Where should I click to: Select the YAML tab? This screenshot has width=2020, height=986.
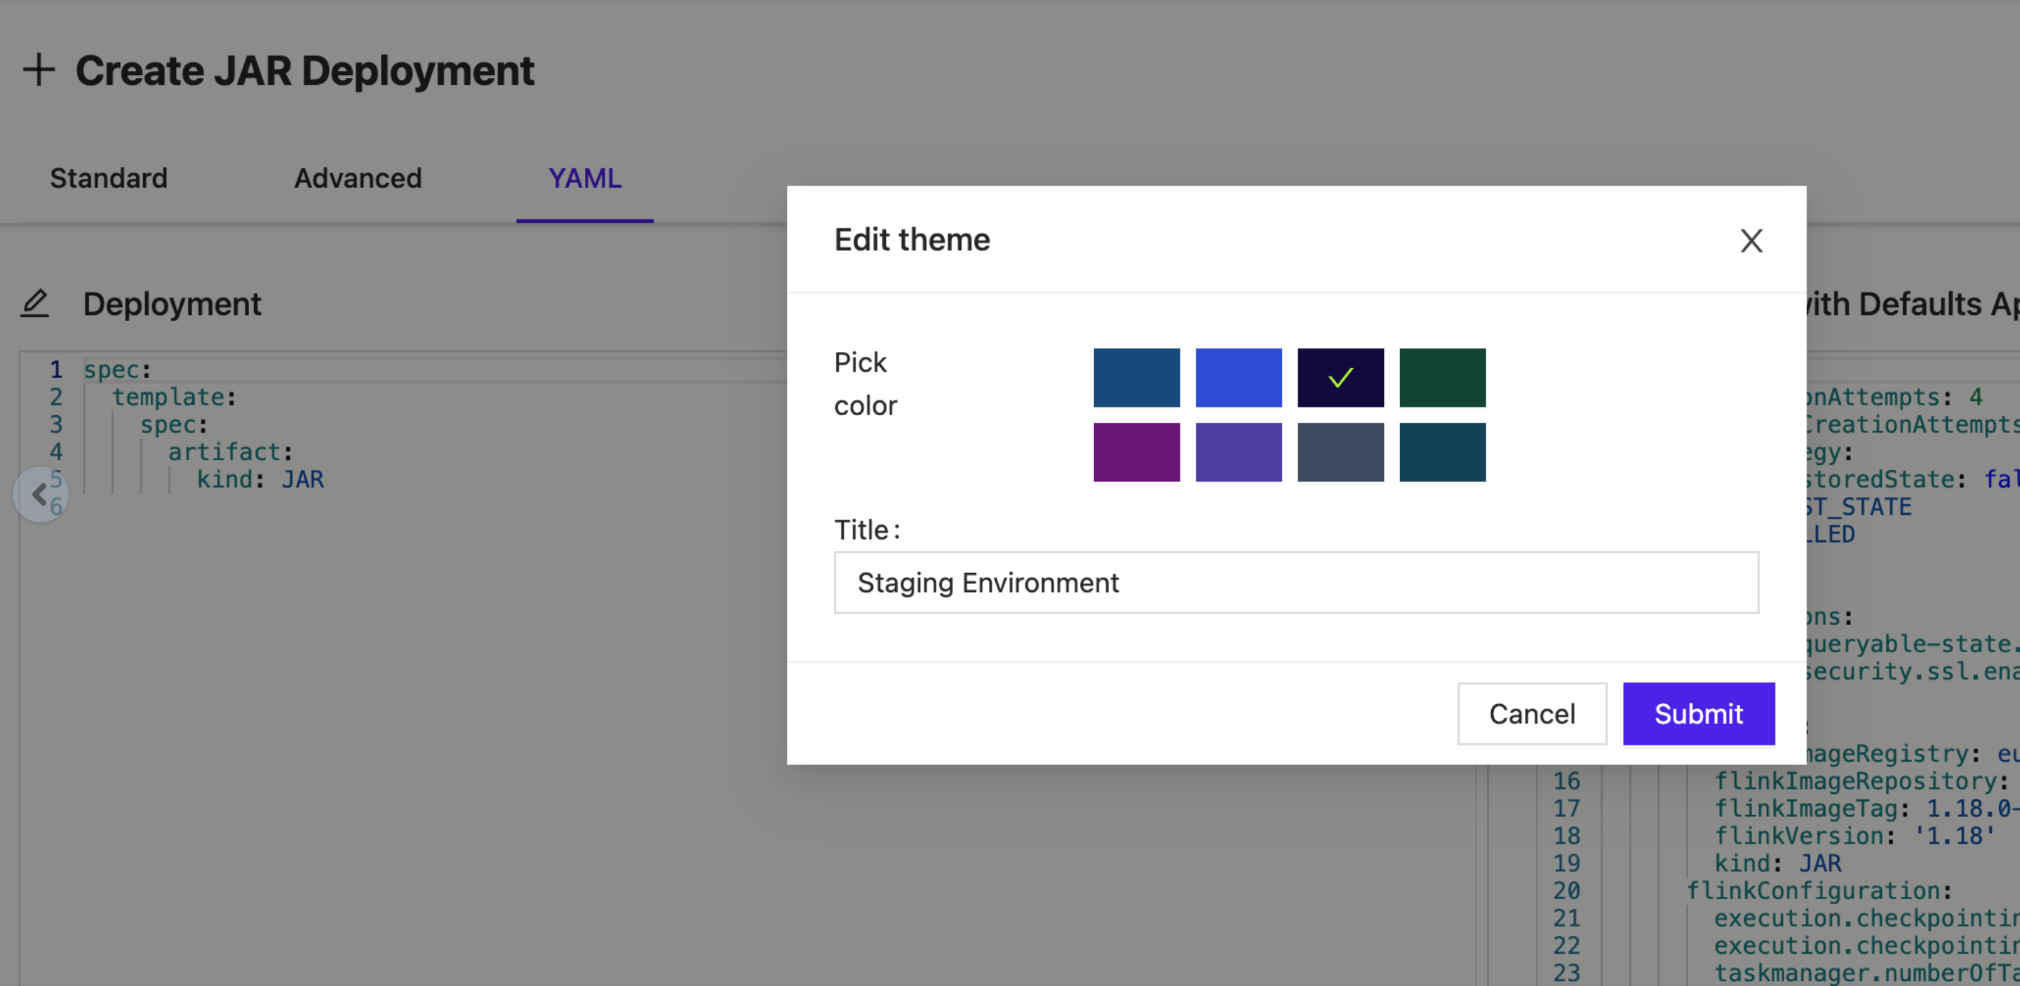tap(584, 178)
